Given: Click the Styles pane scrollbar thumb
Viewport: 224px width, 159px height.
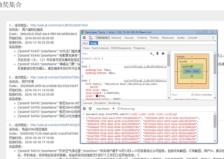Looking at the screenshot, I should click(169, 60).
